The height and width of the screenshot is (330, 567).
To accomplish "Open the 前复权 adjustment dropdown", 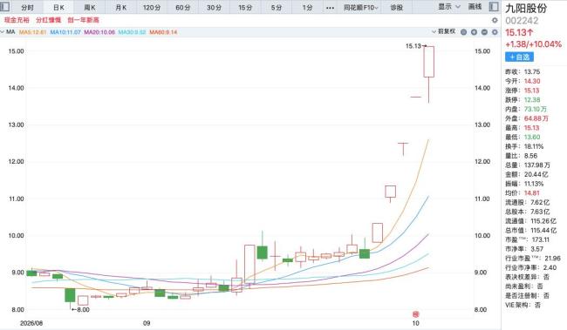I will (444, 31).
